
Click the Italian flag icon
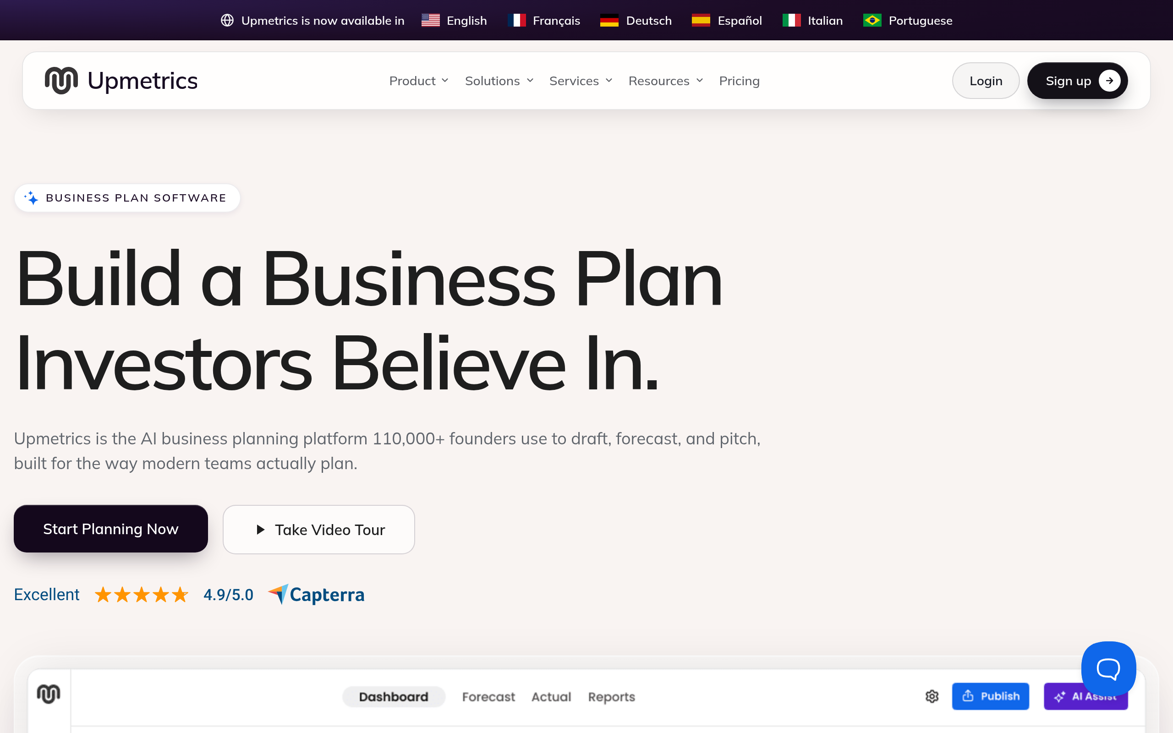(x=791, y=20)
